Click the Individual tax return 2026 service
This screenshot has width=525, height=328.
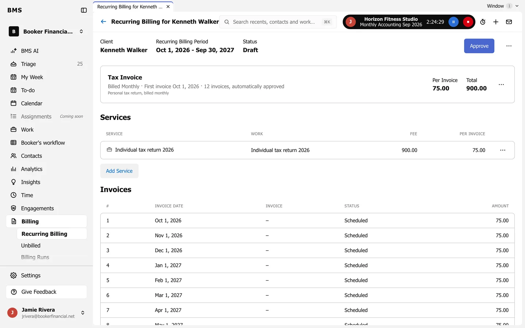[144, 150]
